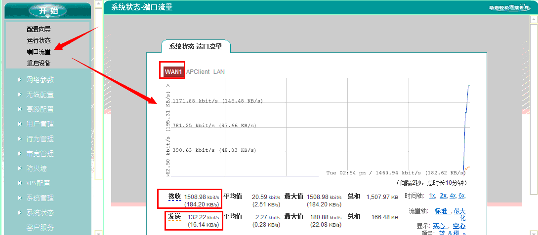This screenshot has width=538, height=235.
Task: Open 配置向导 in the start menu
Action: (39, 30)
